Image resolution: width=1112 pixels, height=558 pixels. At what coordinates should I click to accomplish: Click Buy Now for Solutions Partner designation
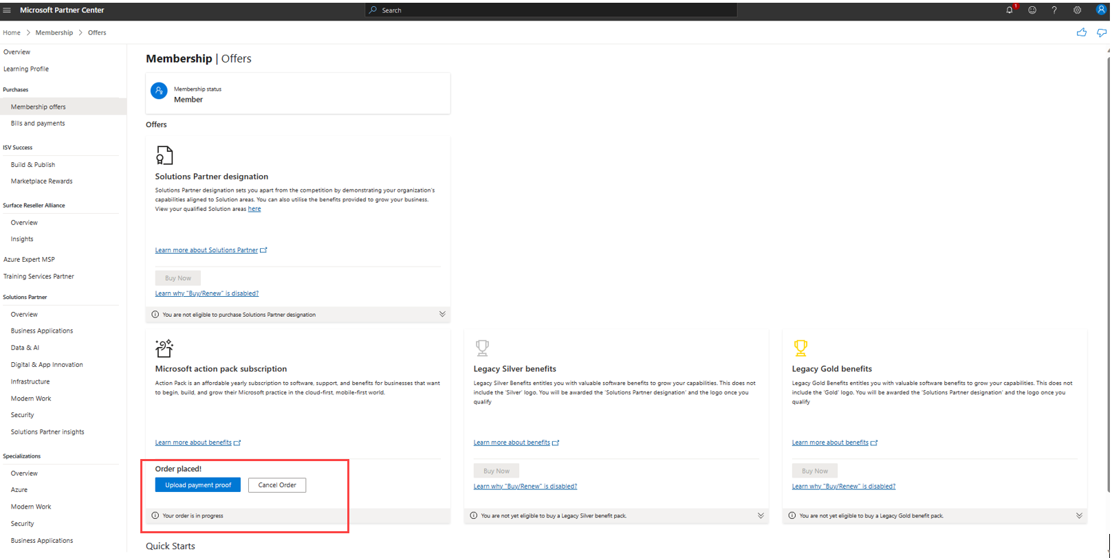click(178, 278)
